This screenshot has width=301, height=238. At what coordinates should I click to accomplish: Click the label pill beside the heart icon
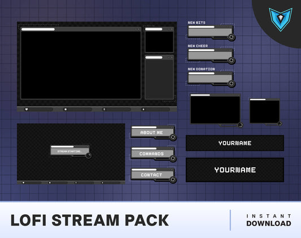tap(41, 110)
